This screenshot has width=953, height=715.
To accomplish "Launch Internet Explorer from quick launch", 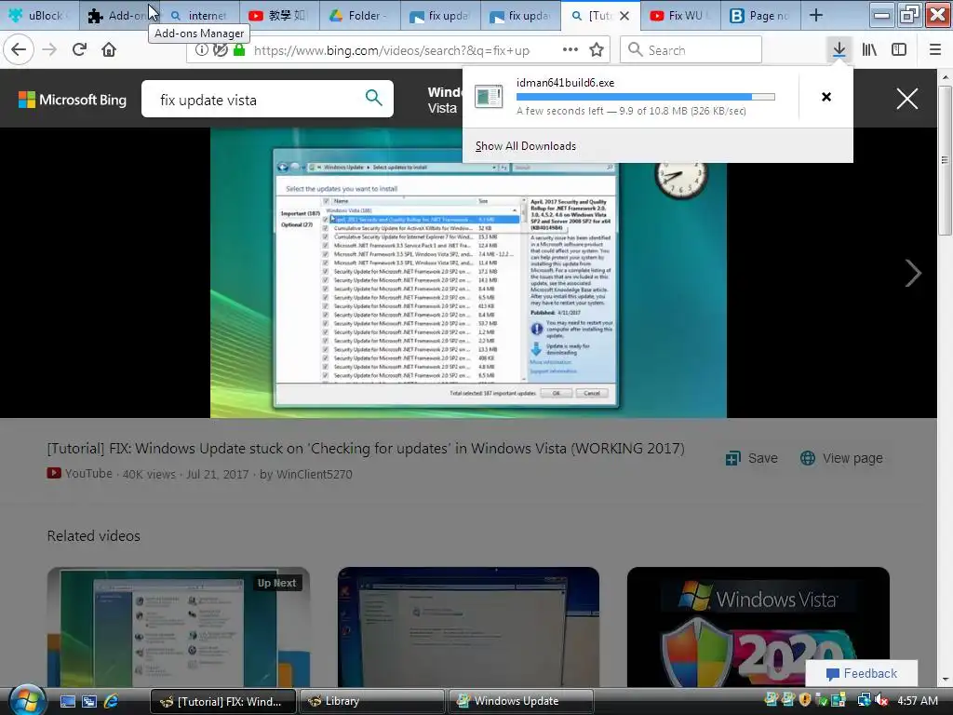I will [112, 701].
